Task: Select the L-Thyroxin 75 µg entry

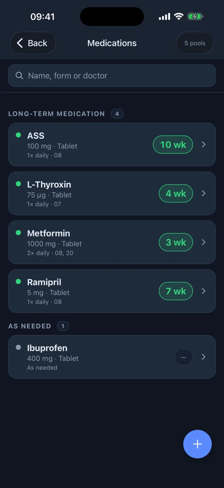Action: pos(112,193)
